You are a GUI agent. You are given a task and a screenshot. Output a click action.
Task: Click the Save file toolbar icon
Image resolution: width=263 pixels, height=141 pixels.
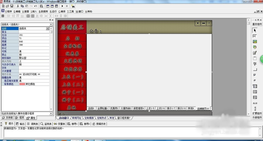pyautogui.click(x=12, y=6)
